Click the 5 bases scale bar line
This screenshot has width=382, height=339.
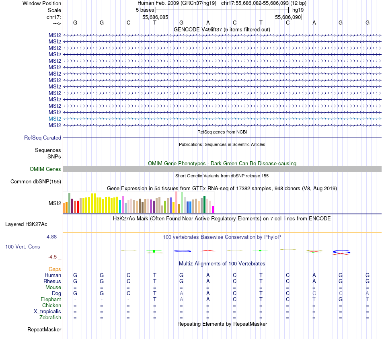click(x=222, y=10)
